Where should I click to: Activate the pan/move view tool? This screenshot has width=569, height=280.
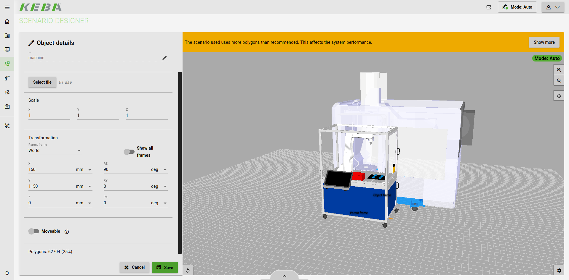[x=559, y=96]
